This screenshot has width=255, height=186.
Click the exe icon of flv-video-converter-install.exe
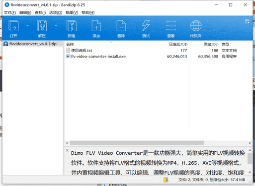click(x=68, y=57)
